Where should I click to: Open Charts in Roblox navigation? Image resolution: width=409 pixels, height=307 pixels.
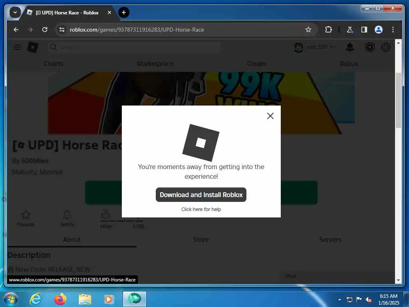(x=54, y=64)
